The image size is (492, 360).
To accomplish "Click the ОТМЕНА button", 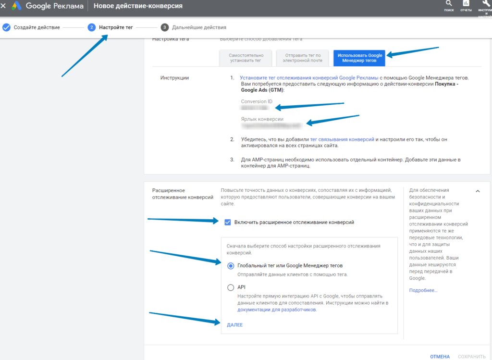I will [x=440, y=357].
